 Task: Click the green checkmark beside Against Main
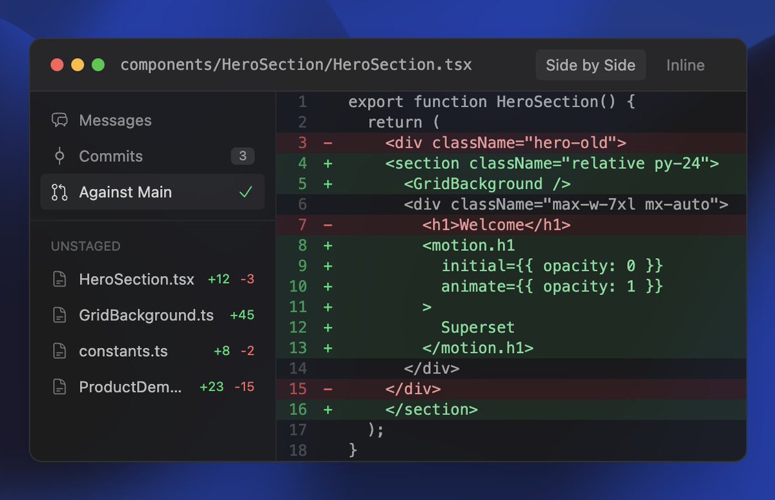(x=245, y=191)
